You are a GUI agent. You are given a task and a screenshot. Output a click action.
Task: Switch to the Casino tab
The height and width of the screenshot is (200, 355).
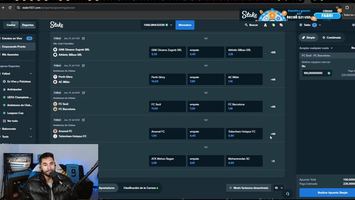click(11, 25)
